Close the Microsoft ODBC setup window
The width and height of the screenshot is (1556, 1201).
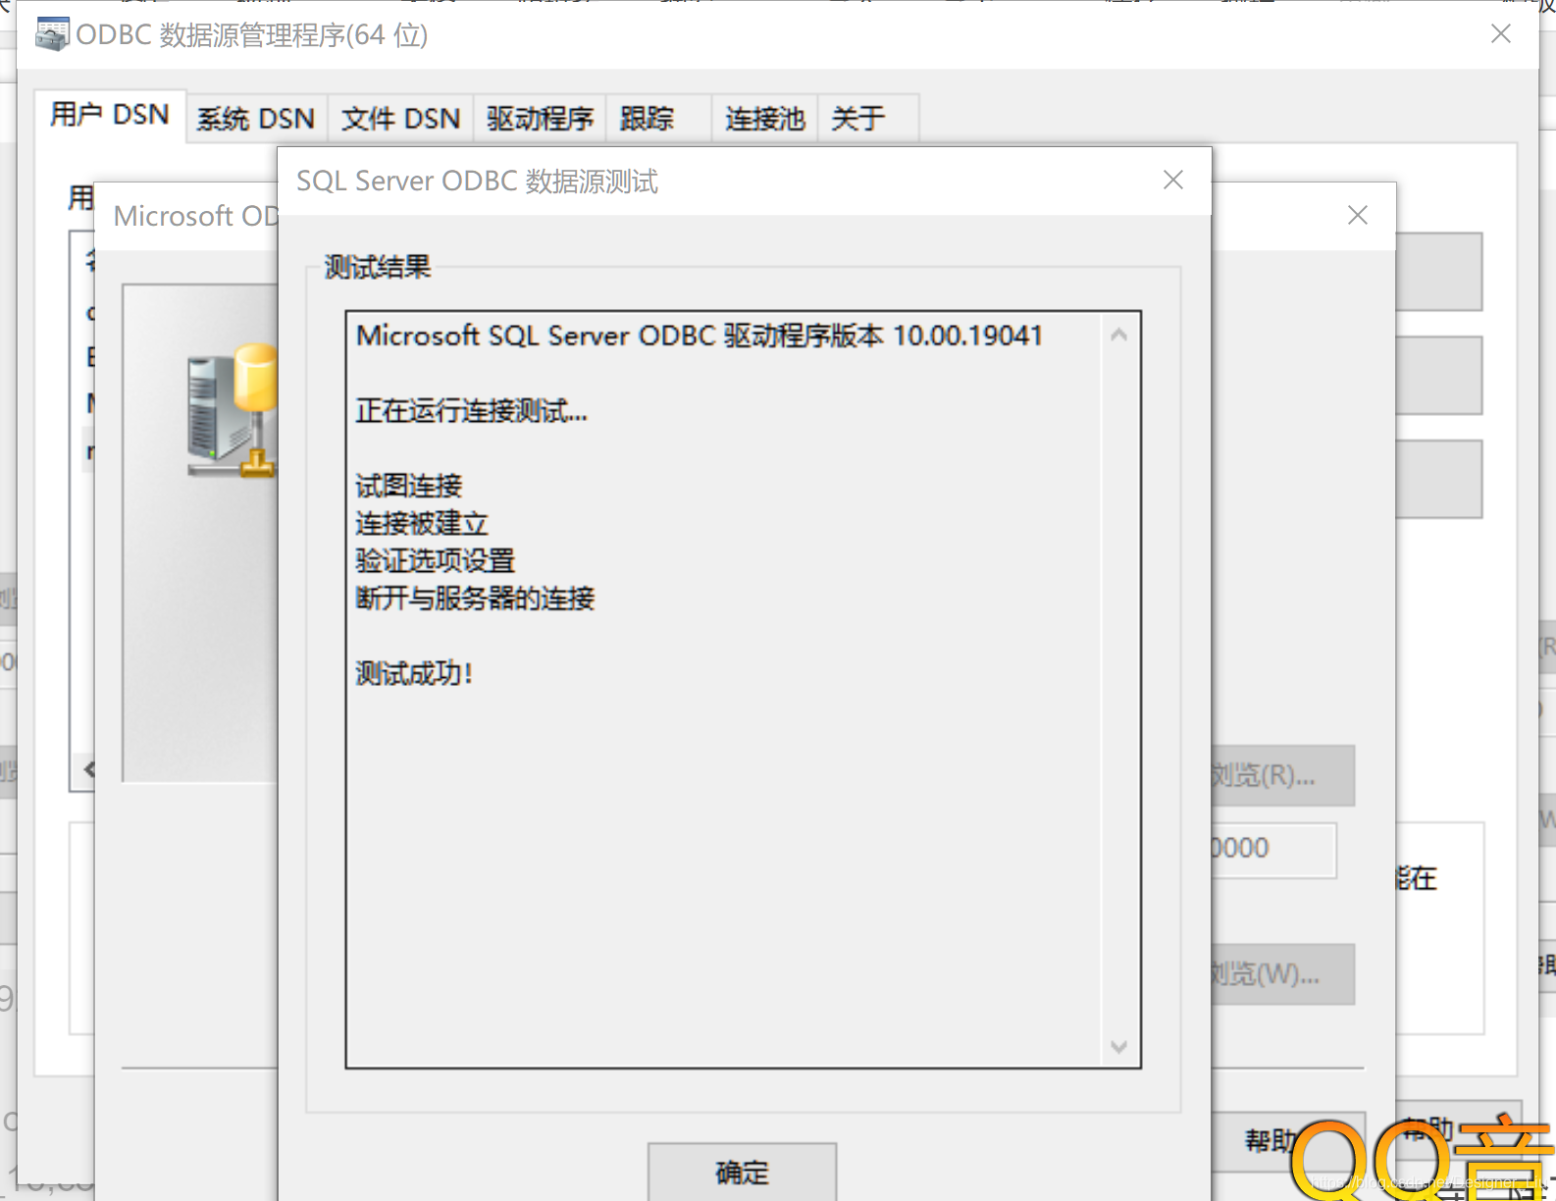coord(1358,215)
